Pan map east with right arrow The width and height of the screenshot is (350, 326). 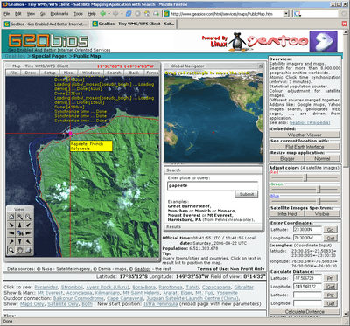point(28,233)
